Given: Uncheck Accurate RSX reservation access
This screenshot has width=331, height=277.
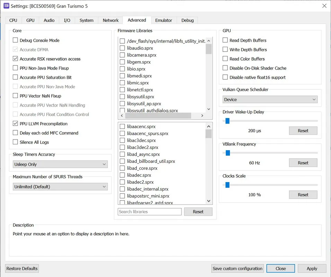Looking at the screenshot, I should tap(15, 59).
